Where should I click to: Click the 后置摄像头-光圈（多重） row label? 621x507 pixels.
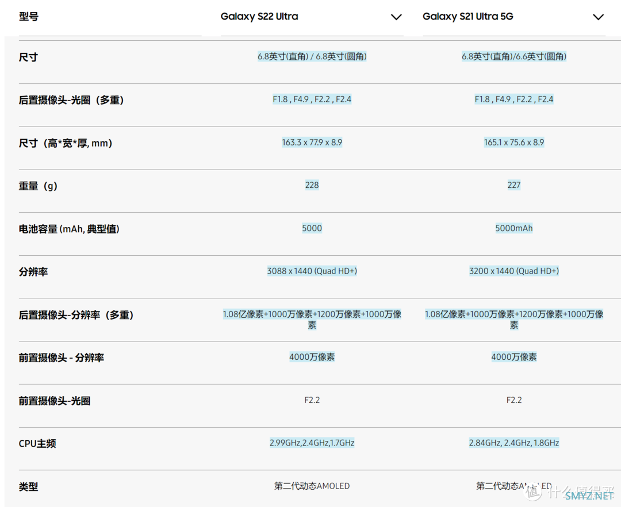click(x=71, y=100)
